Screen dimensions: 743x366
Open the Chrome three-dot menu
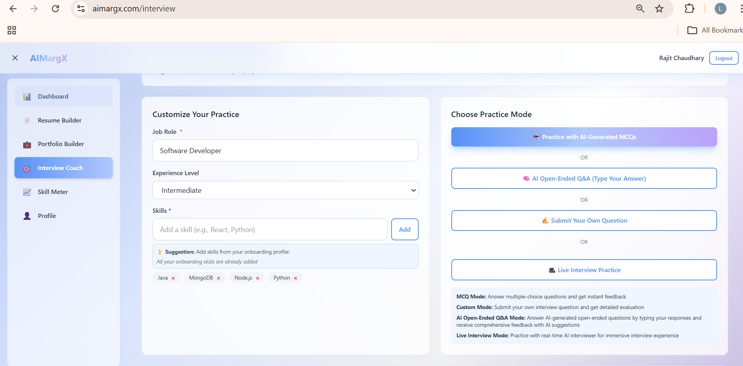(x=741, y=8)
